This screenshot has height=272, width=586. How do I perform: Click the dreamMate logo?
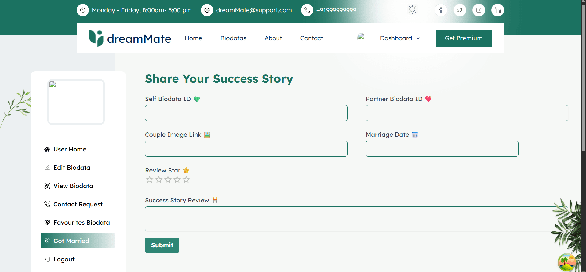tap(130, 38)
